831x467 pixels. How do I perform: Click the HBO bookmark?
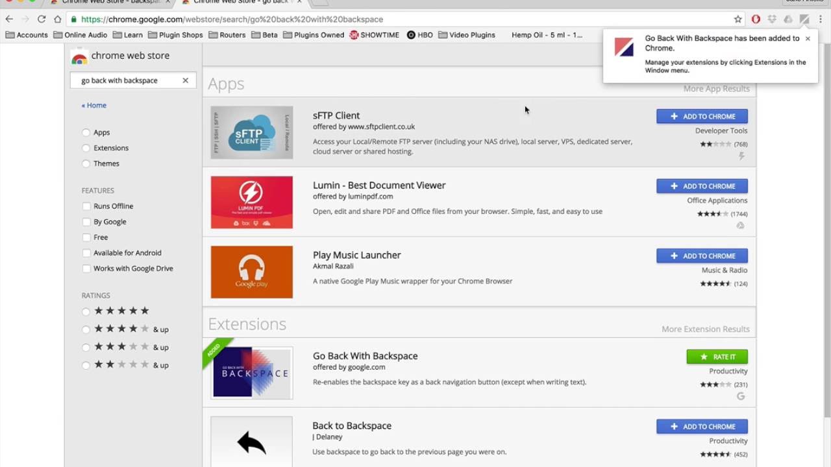point(420,35)
